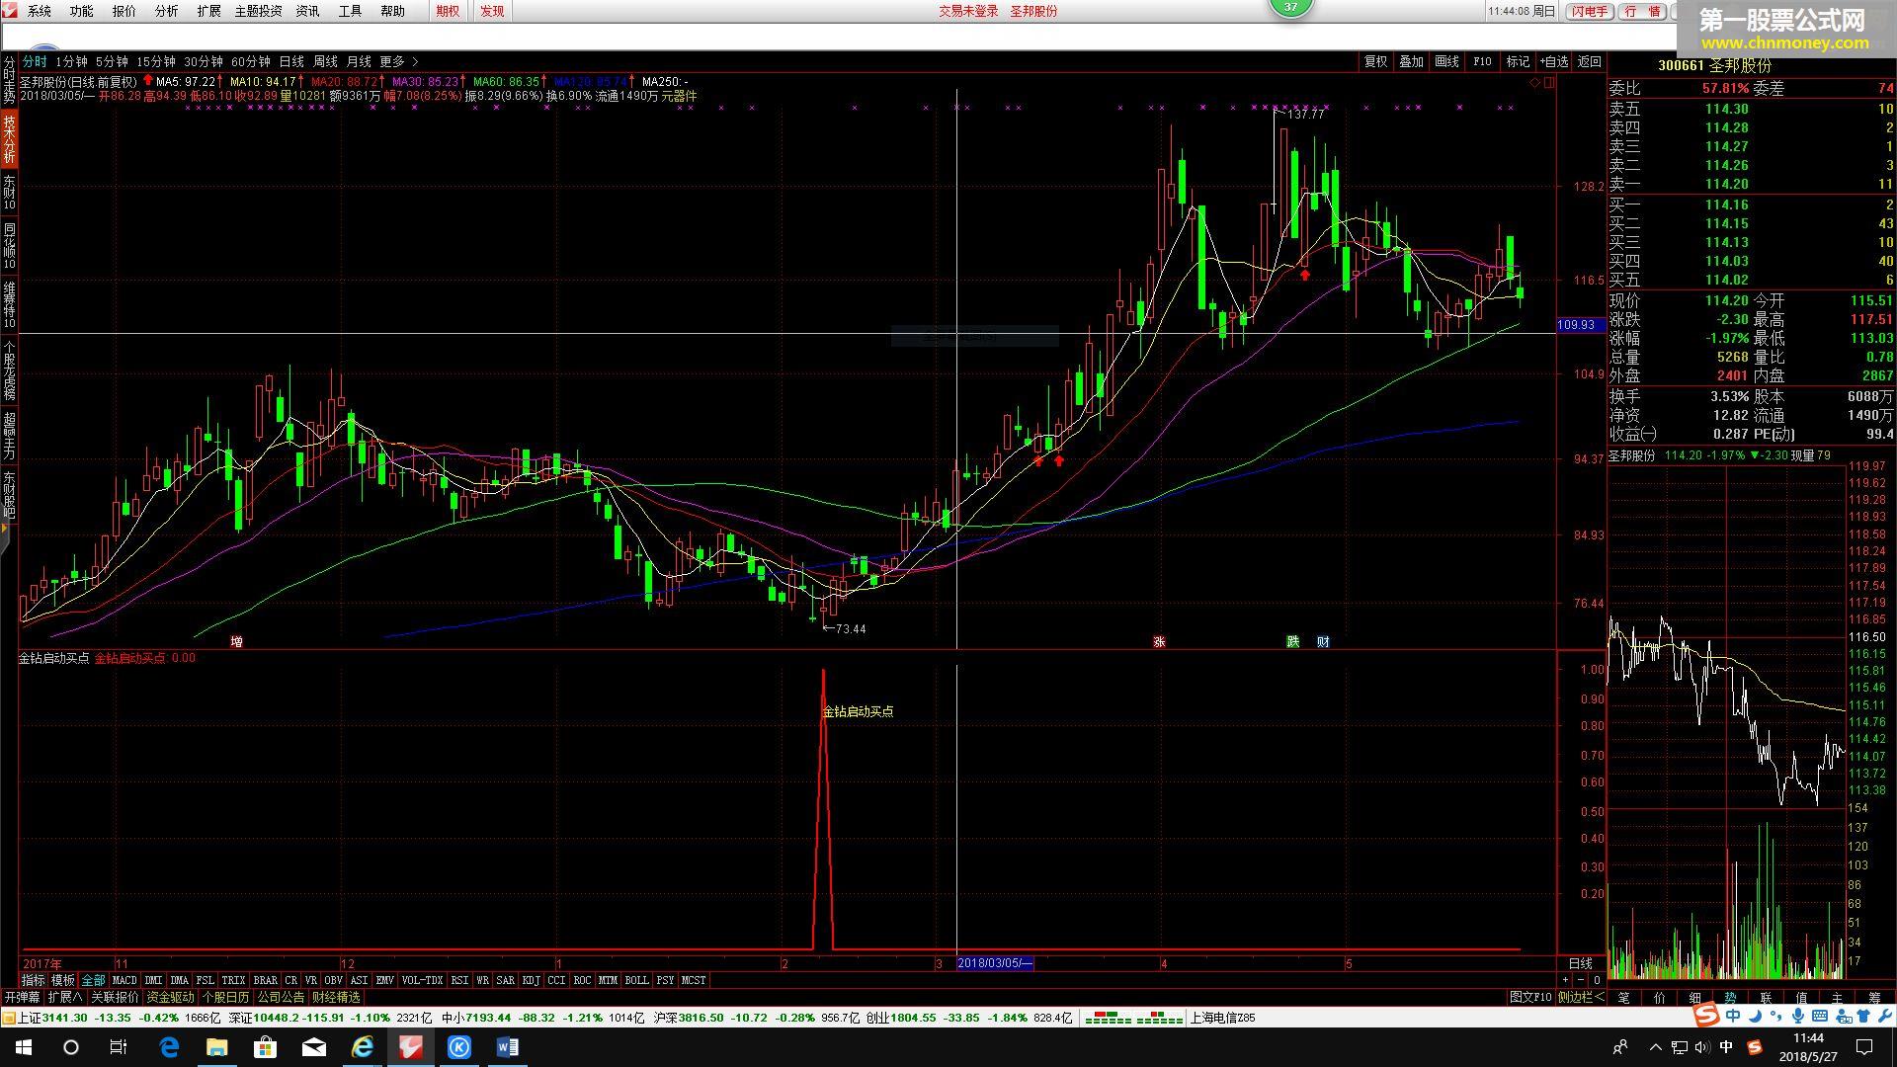Viewport: 1897px width, 1067px height.
Task: Click +自选 to add to watchlist
Action: [x=1554, y=61]
